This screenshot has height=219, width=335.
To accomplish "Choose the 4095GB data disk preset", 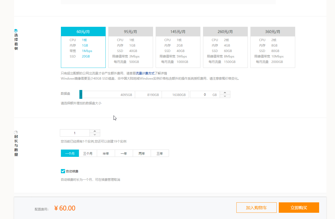I will point(122,94).
